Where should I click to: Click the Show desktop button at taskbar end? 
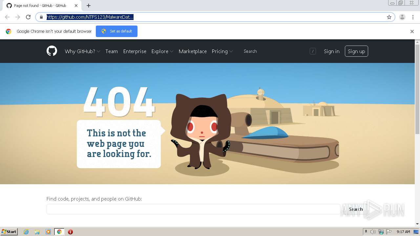coord(417,232)
